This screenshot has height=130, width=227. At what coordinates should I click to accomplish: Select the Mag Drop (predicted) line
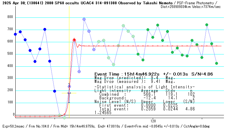[x=135, y=78]
